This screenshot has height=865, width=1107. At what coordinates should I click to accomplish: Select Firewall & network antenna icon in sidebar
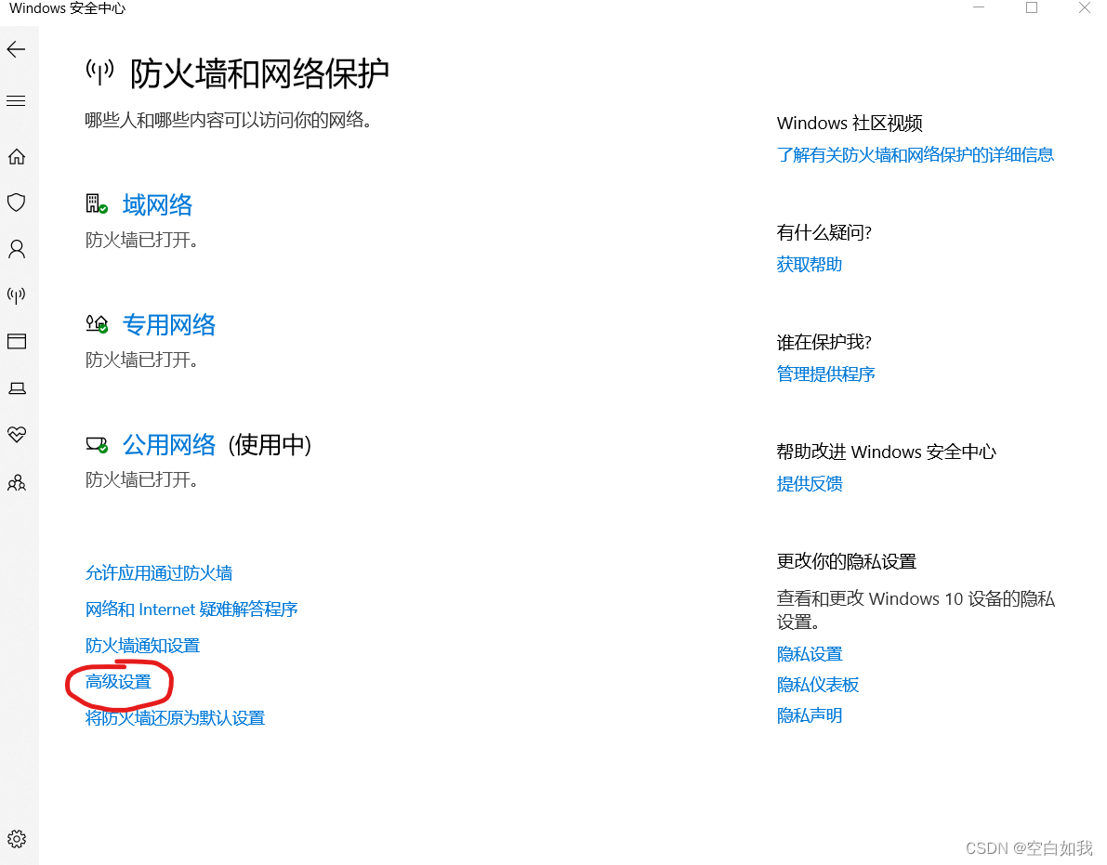click(16, 295)
